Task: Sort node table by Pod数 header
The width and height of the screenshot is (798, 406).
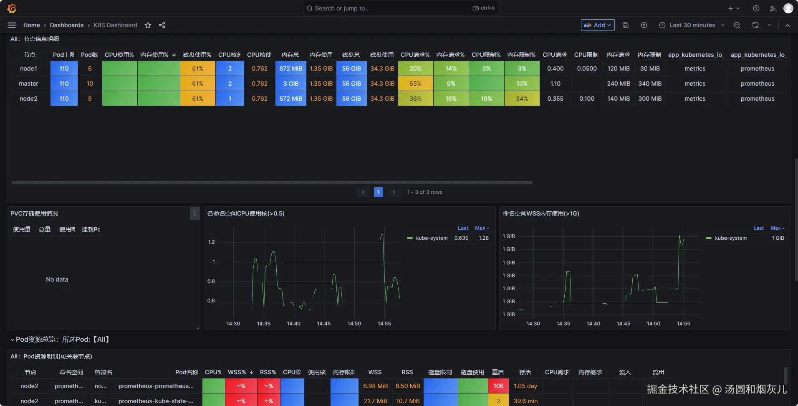Action: coord(89,55)
